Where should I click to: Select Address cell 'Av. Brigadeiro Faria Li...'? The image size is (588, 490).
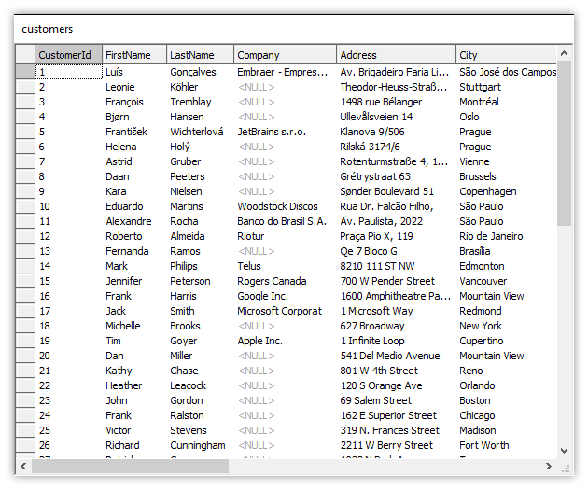tap(397, 72)
